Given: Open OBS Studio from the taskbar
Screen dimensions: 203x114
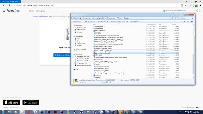Looking at the screenshot, I should click(x=114, y=112).
